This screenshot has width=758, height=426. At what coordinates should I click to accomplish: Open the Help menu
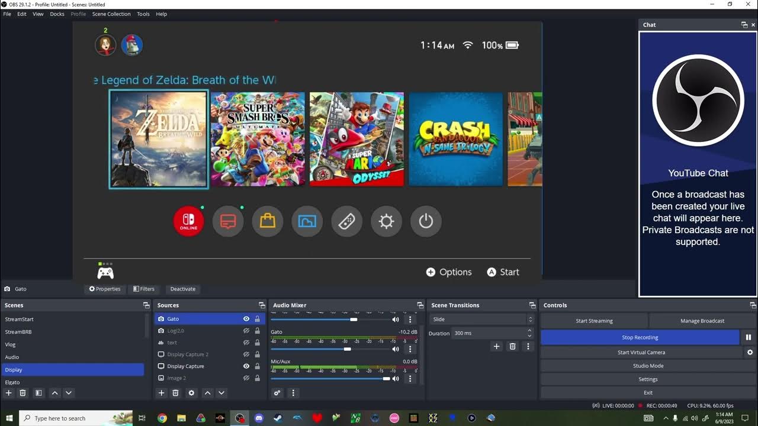pos(161,14)
